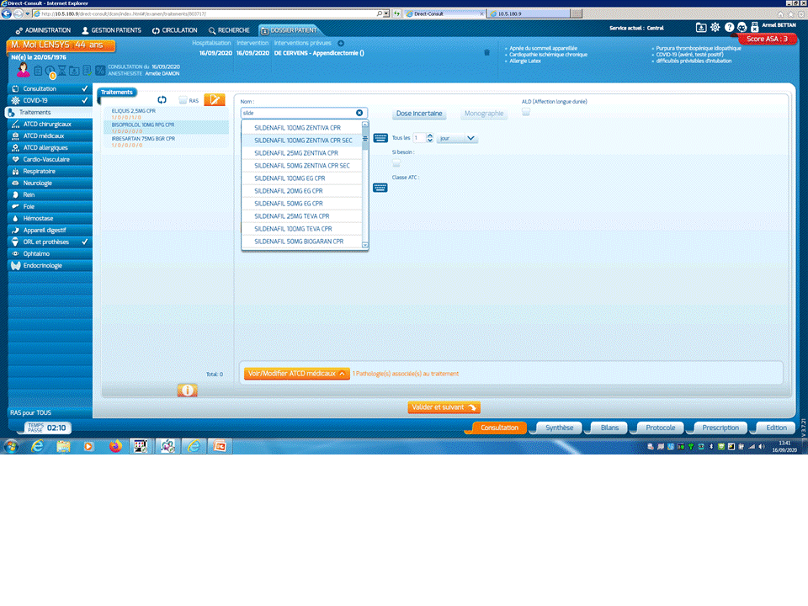Open settings gear icon in top bar
This screenshot has width=808, height=606.
click(x=715, y=28)
